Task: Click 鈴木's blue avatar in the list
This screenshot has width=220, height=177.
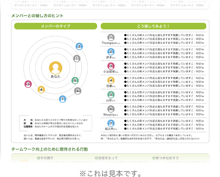Action: coord(111,52)
